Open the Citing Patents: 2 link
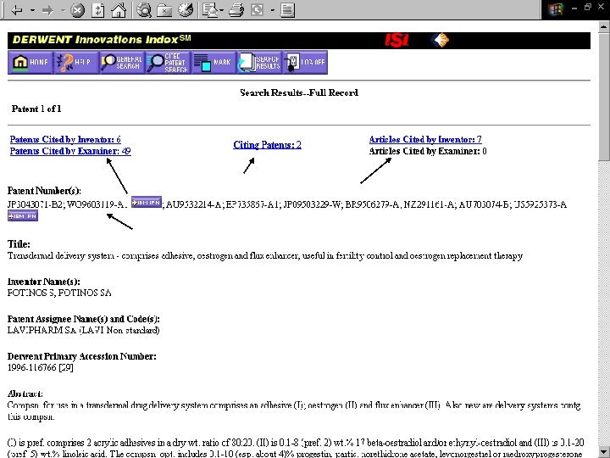The height and width of the screenshot is (458, 610). [267, 145]
